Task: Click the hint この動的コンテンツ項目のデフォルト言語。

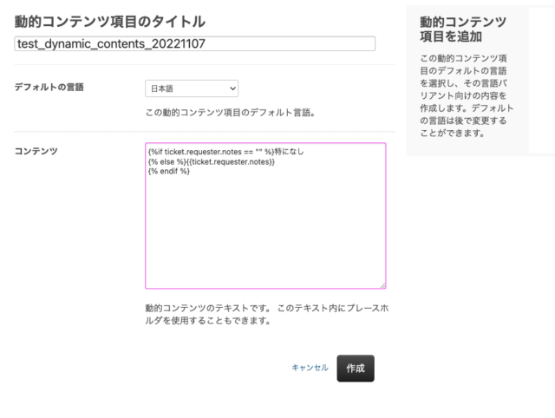Action: [x=231, y=113]
